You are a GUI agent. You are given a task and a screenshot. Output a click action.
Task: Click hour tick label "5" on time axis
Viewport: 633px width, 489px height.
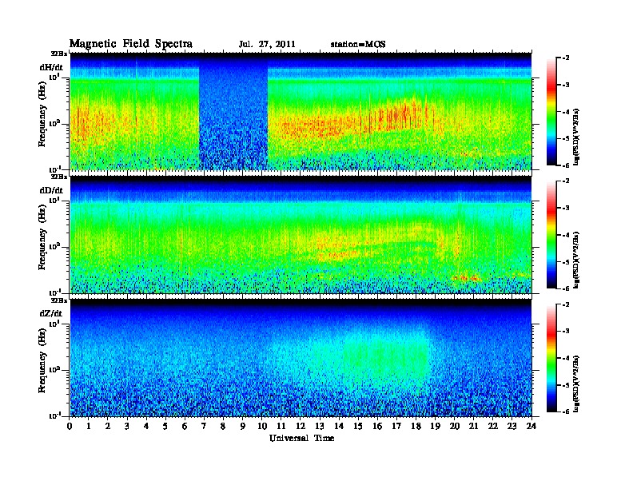[166, 426]
